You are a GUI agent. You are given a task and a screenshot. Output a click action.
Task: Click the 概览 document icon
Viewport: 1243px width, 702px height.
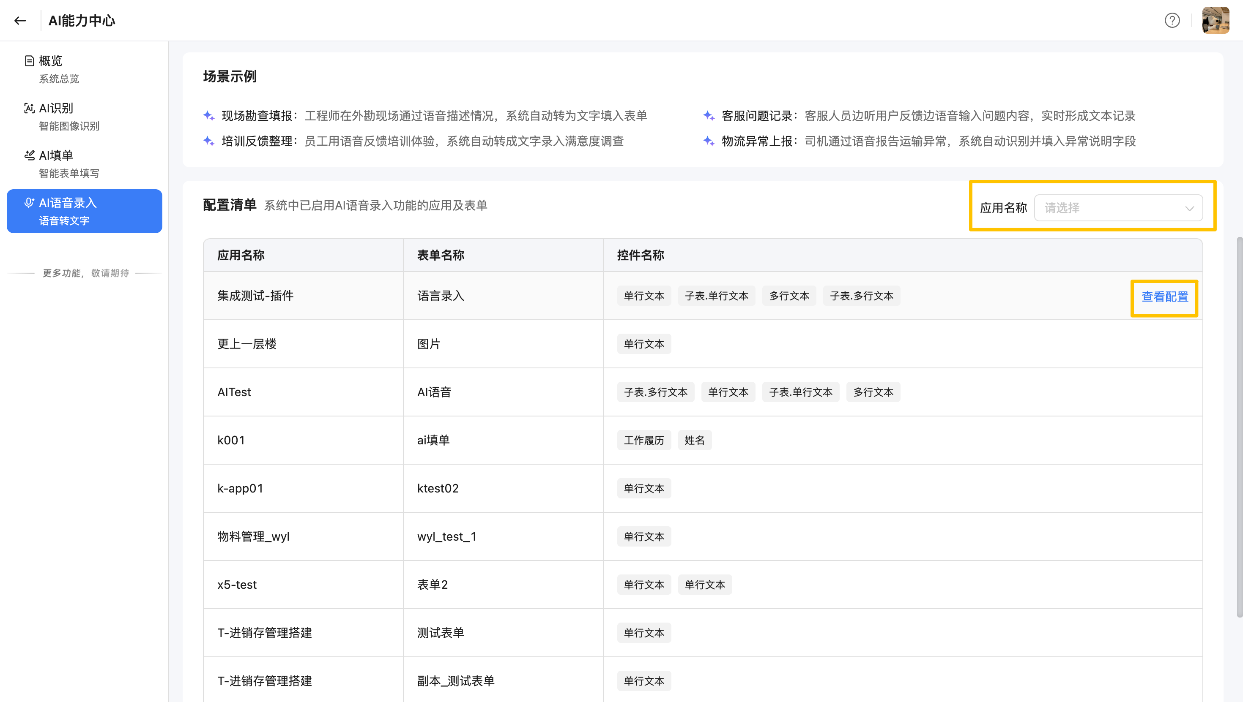[30, 61]
